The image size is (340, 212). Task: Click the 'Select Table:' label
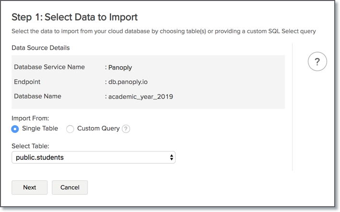[x=30, y=145]
